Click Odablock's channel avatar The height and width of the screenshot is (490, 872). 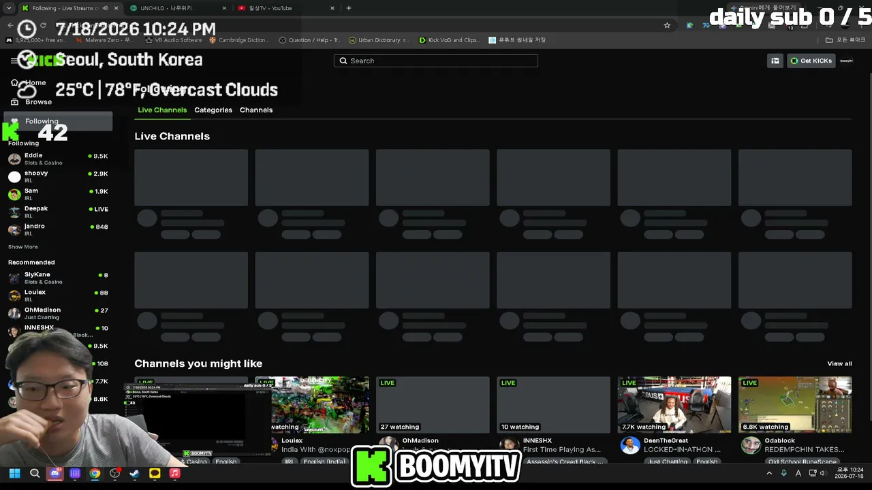point(751,446)
